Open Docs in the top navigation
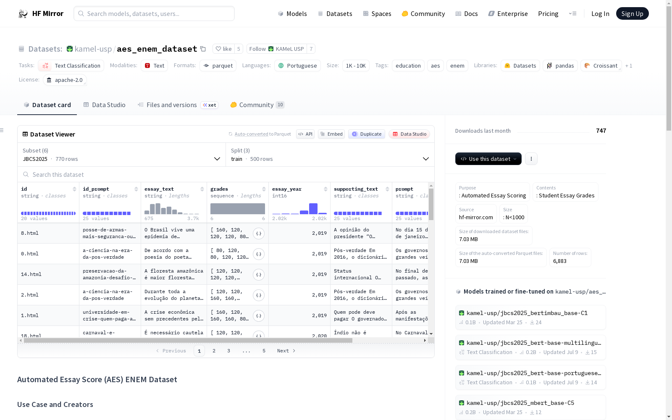Image resolution: width=672 pixels, height=420 pixels. pos(467,13)
